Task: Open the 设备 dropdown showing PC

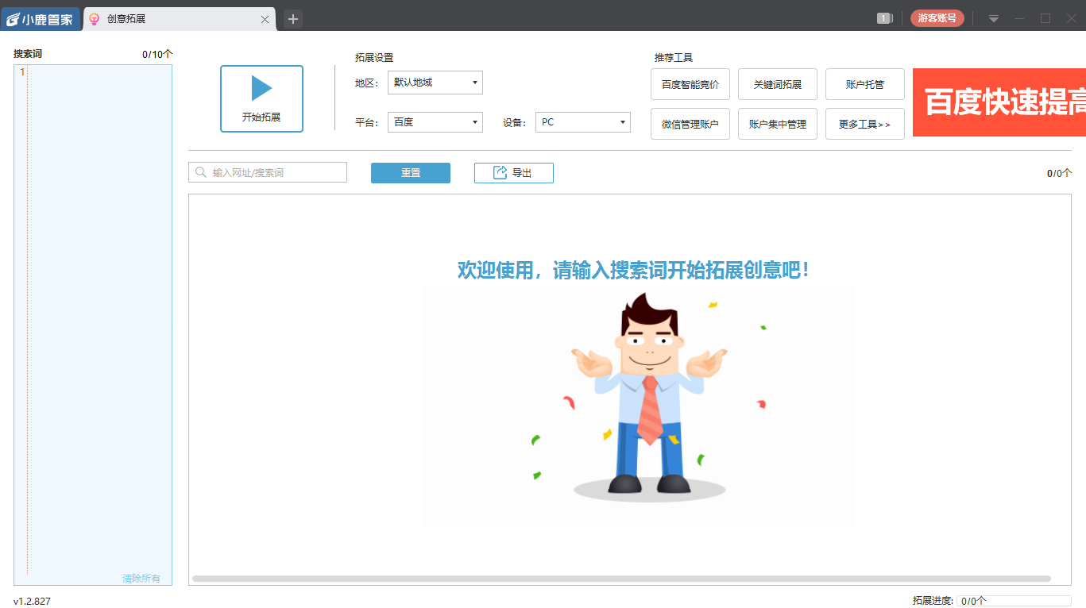Action: [x=583, y=122]
